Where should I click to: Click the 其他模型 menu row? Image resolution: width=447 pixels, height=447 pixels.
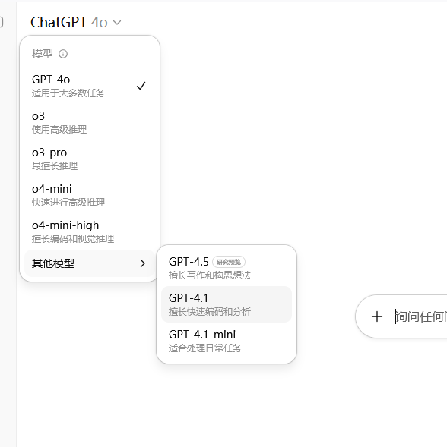(90, 263)
